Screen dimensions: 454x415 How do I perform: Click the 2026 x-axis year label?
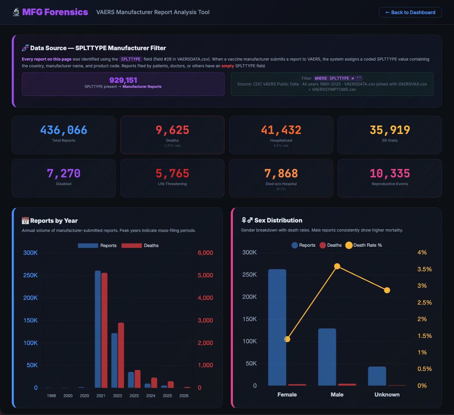tap(184, 396)
